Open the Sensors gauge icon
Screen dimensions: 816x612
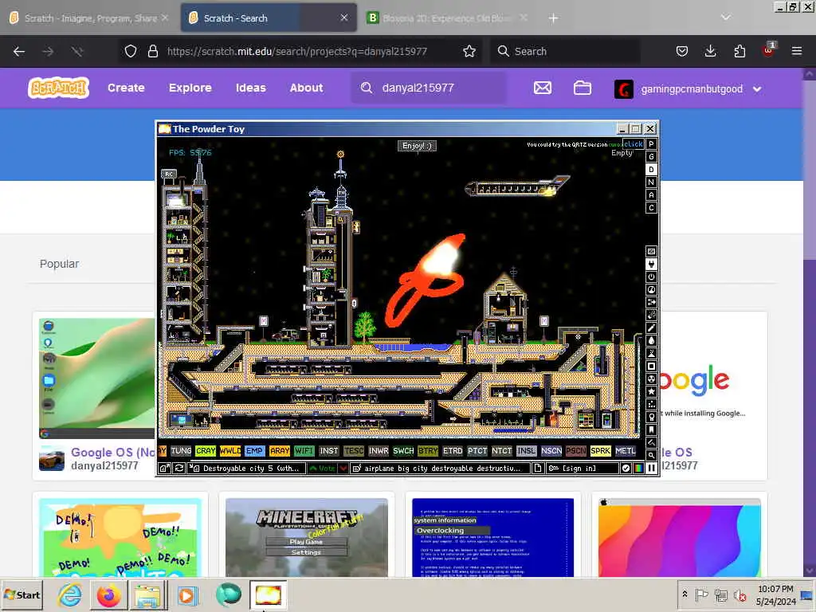(651, 290)
